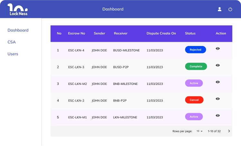The height and width of the screenshot is (146, 241).
Task: Open the eye icon for ESC-LKN-3
Action: [218, 65]
